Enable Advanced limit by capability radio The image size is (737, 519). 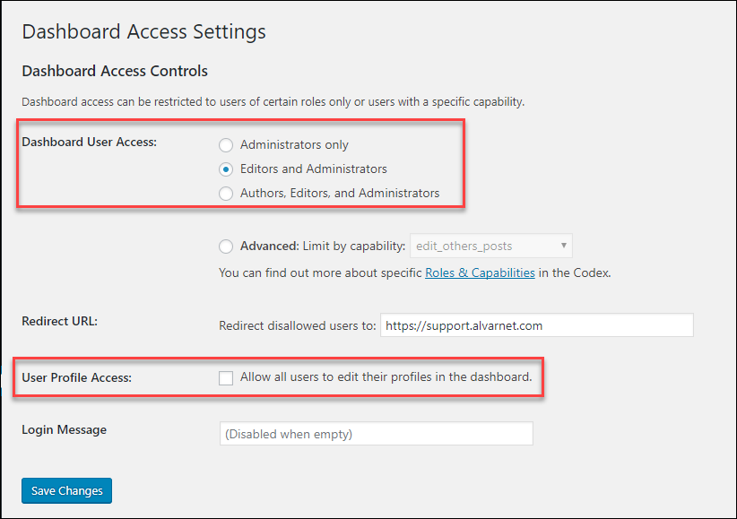pyautogui.click(x=226, y=247)
